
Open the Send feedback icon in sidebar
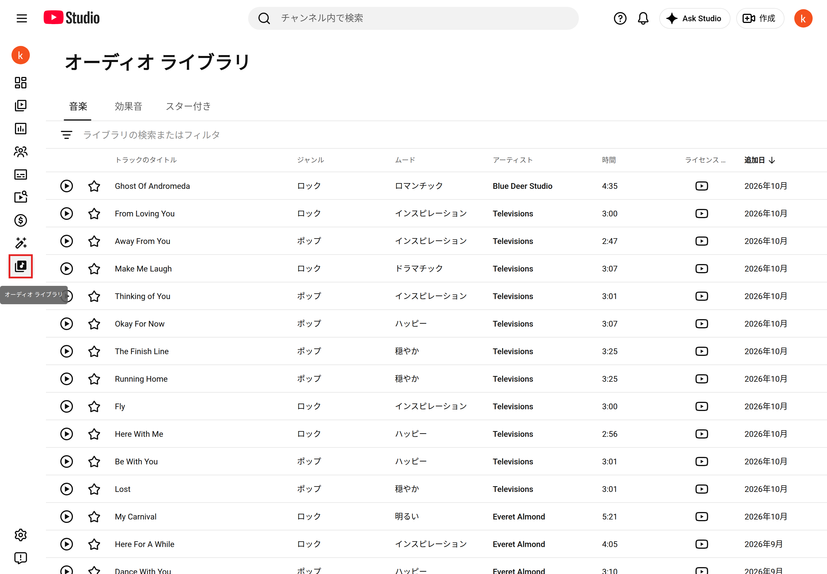[20, 558]
